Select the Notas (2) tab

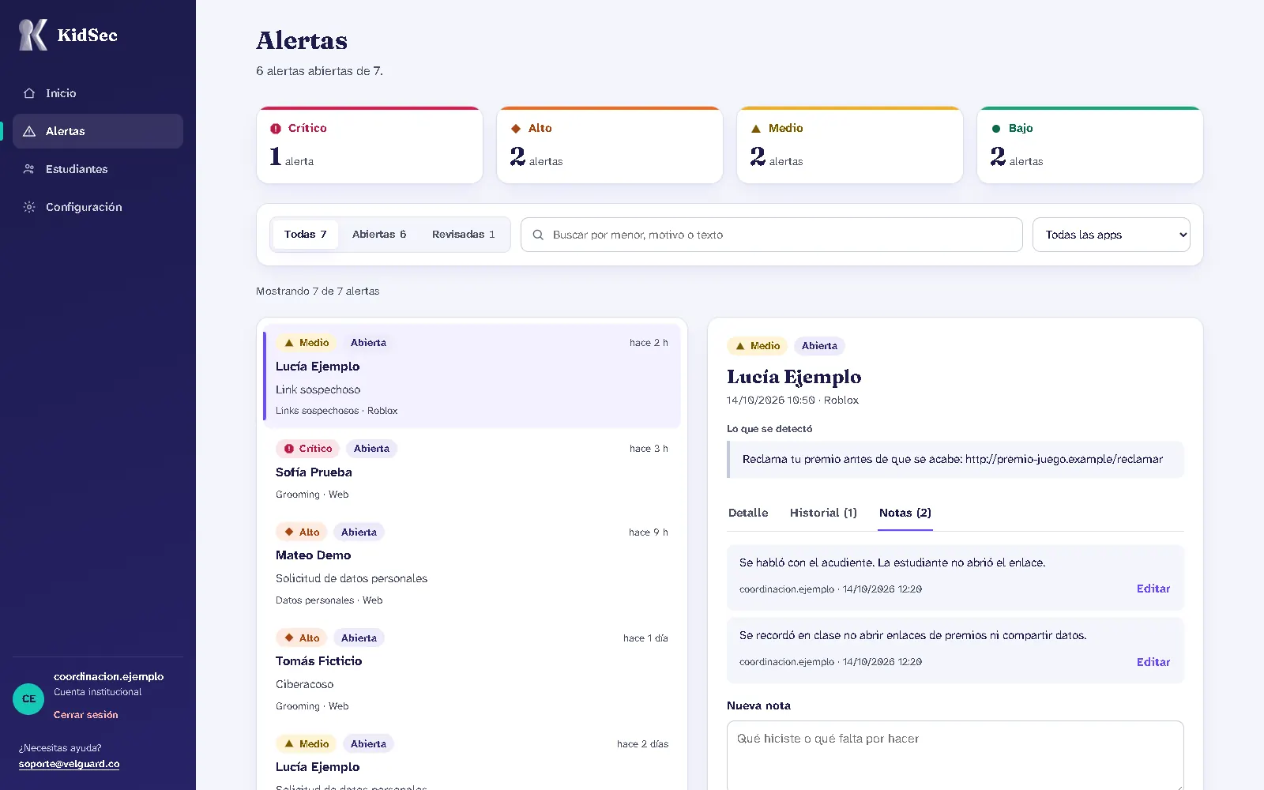click(905, 513)
